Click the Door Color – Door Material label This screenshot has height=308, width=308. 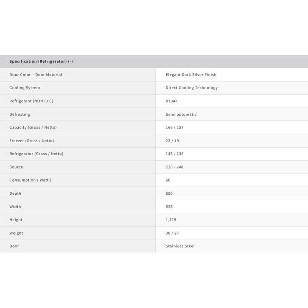tap(36, 75)
